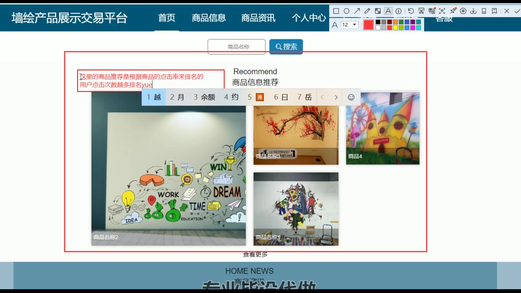Choose IME candidate 4 约
Image resolution: width=521 pixels, height=293 pixels.
coord(231,97)
